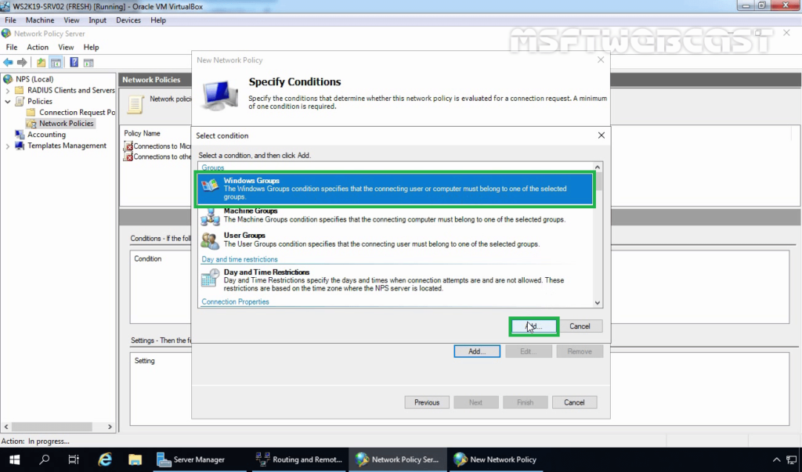The height and width of the screenshot is (472, 802).
Task: Expand the Templates Management node
Action: 8,146
